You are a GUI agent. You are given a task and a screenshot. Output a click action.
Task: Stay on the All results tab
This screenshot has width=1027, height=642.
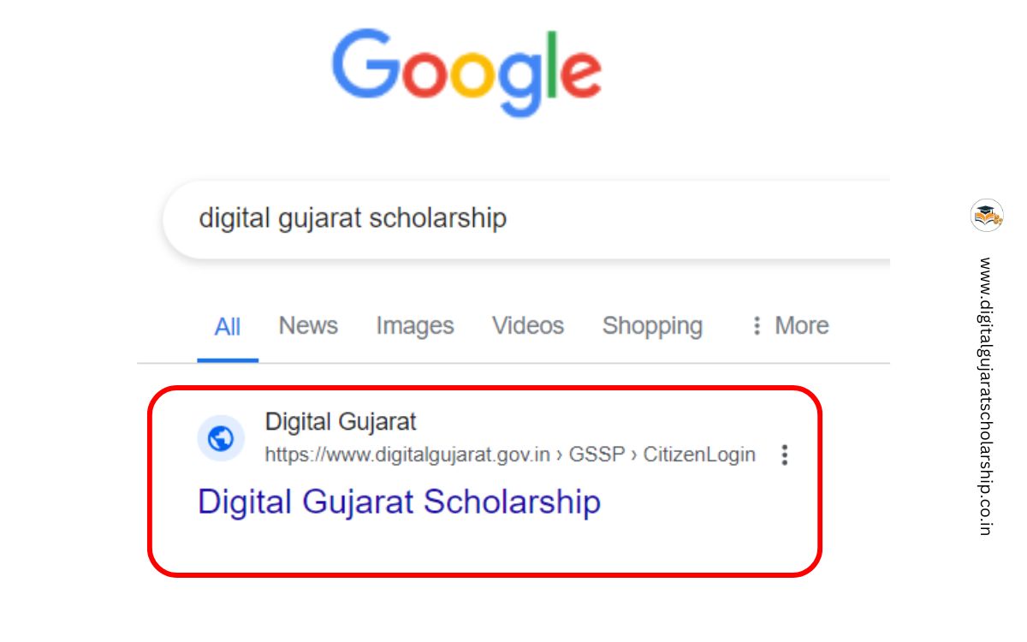pos(227,325)
